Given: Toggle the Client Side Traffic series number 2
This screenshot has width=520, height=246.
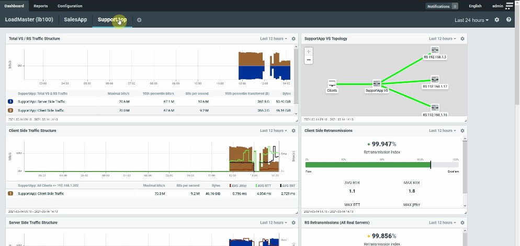Looking at the screenshot, I should pos(10,110).
